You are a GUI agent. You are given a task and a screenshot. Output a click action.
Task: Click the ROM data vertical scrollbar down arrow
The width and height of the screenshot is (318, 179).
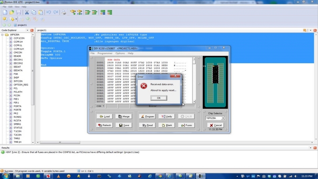(194, 101)
